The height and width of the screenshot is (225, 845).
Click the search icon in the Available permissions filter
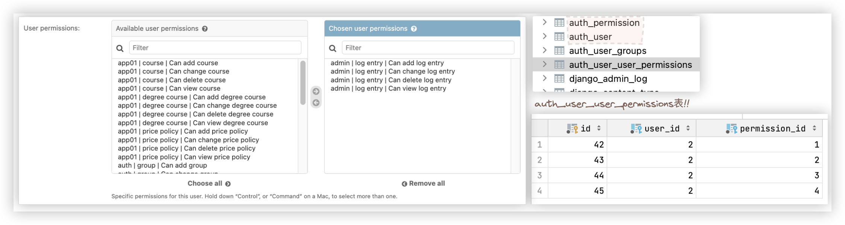(x=120, y=48)
